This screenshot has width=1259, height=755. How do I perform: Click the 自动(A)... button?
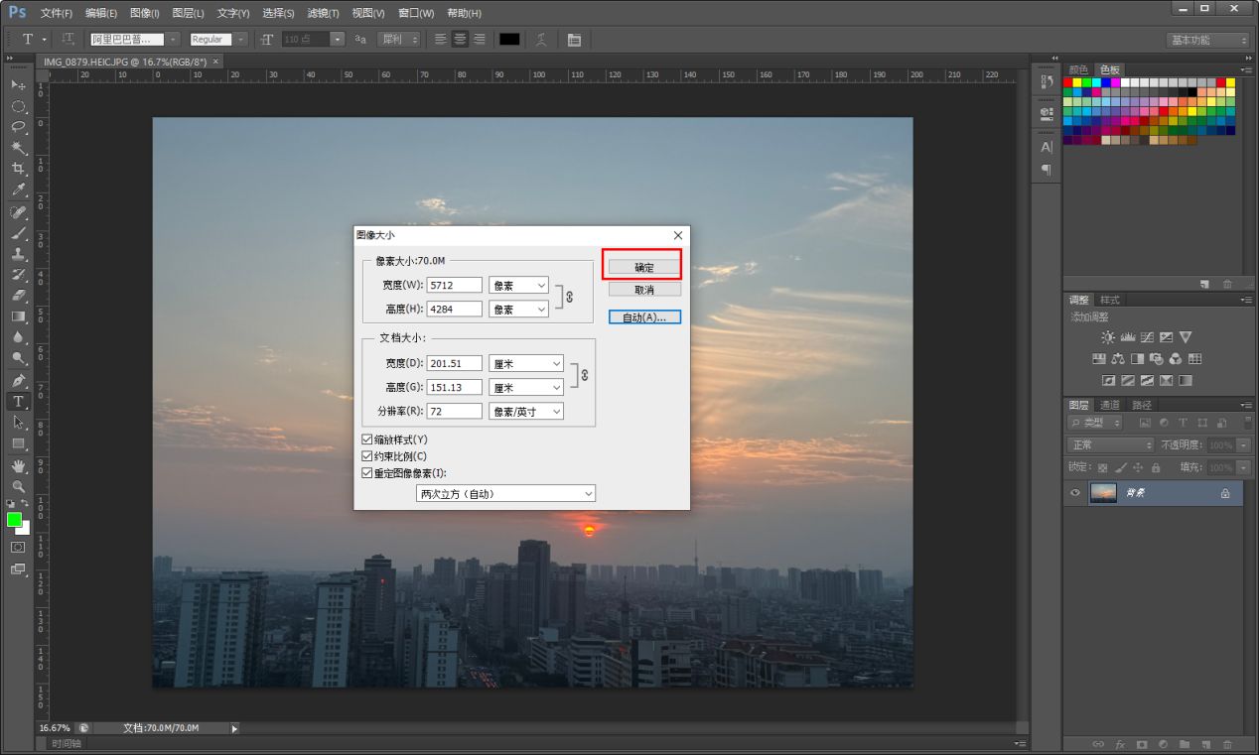[644, 317]
